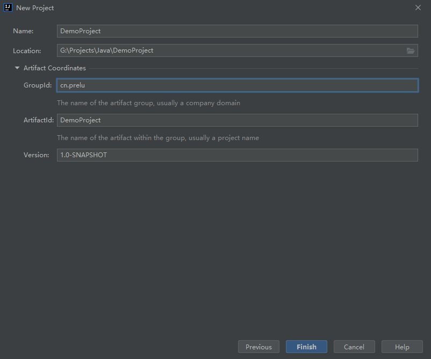The width and height of the screenshot is (431, 359).
Task: Click the Name input field
Action: [x=238, y=31]
